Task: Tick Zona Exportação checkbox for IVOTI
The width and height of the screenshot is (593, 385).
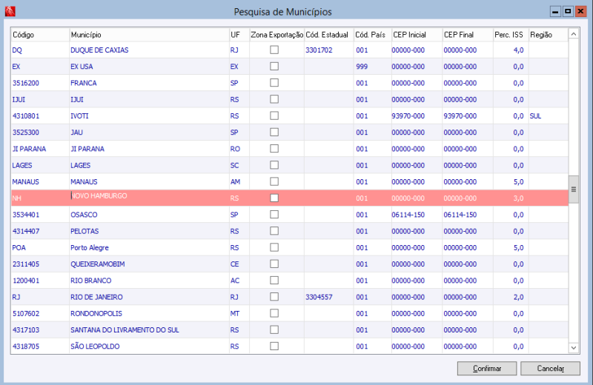Action: tap(274, 115)
